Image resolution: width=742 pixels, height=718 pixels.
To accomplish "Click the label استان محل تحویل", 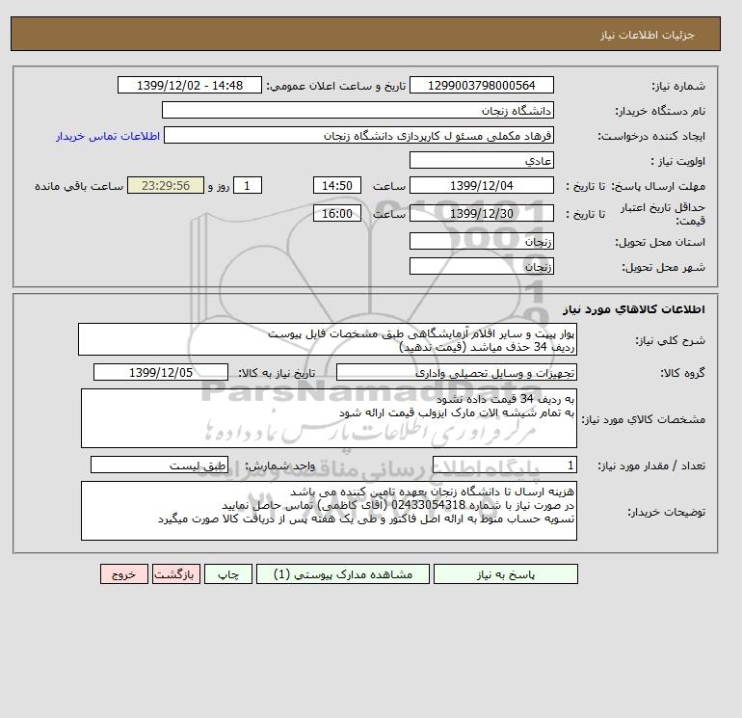I will click(x=660, y=242).
